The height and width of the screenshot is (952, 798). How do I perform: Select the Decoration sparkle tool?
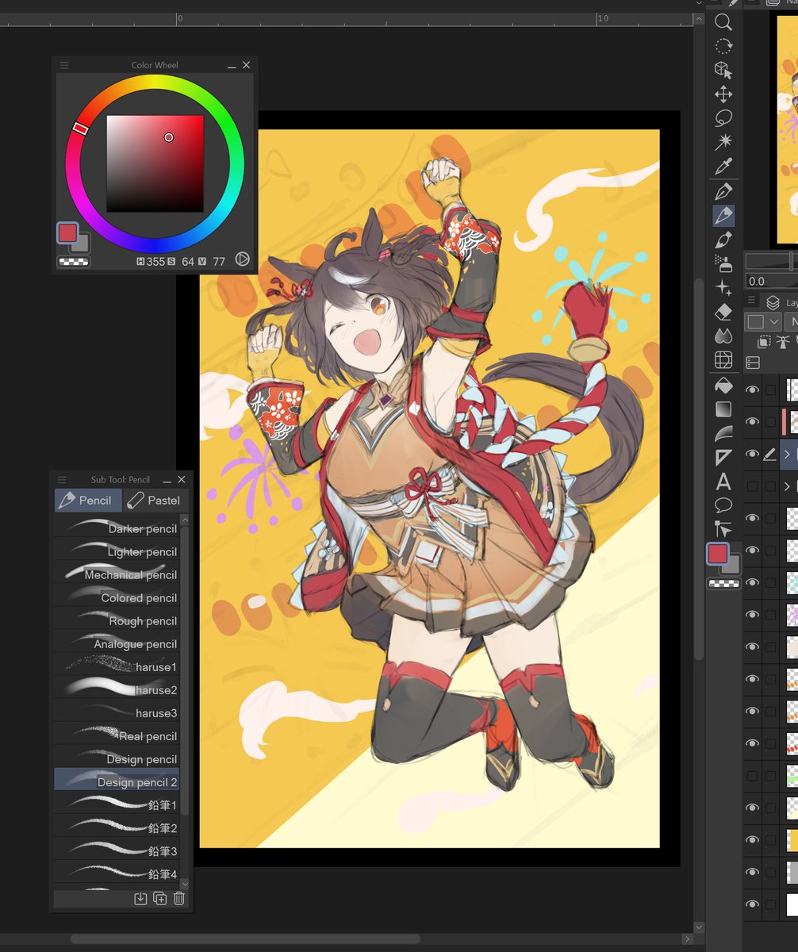coord(723,287)
